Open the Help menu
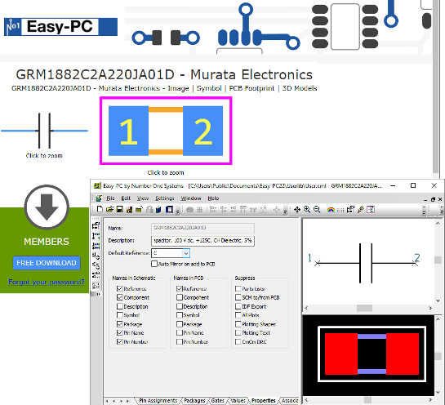The height and width of the screenshot is (405, 445). (x=213, y=198)
